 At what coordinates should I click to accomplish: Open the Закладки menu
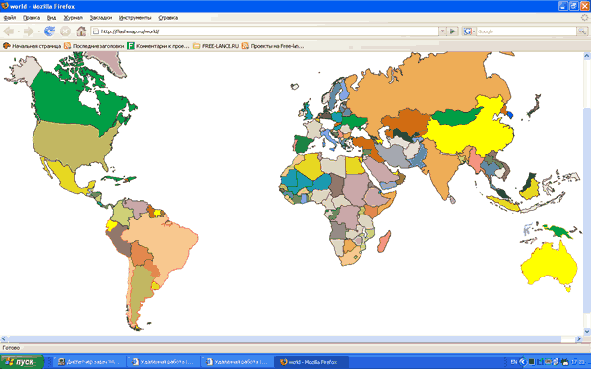pyautogui.click(x=100, y=18)
